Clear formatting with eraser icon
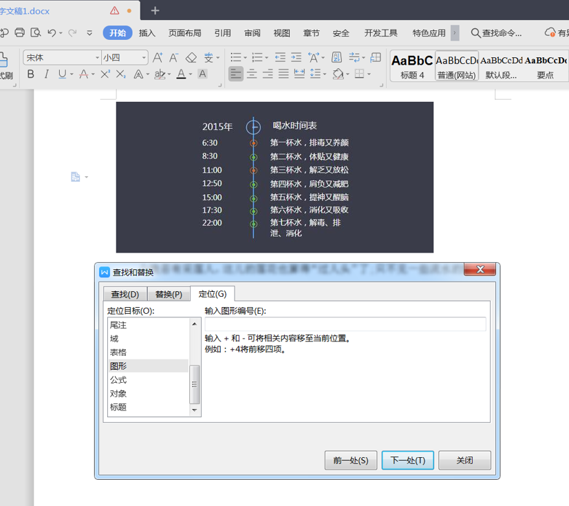Screen dimensions: 569x506 tap(191, 58)
